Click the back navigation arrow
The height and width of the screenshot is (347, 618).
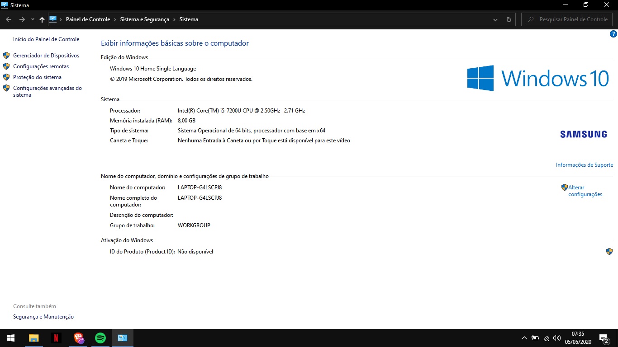point(9,19)
